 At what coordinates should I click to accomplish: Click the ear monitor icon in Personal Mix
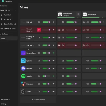tap(78, 14)
